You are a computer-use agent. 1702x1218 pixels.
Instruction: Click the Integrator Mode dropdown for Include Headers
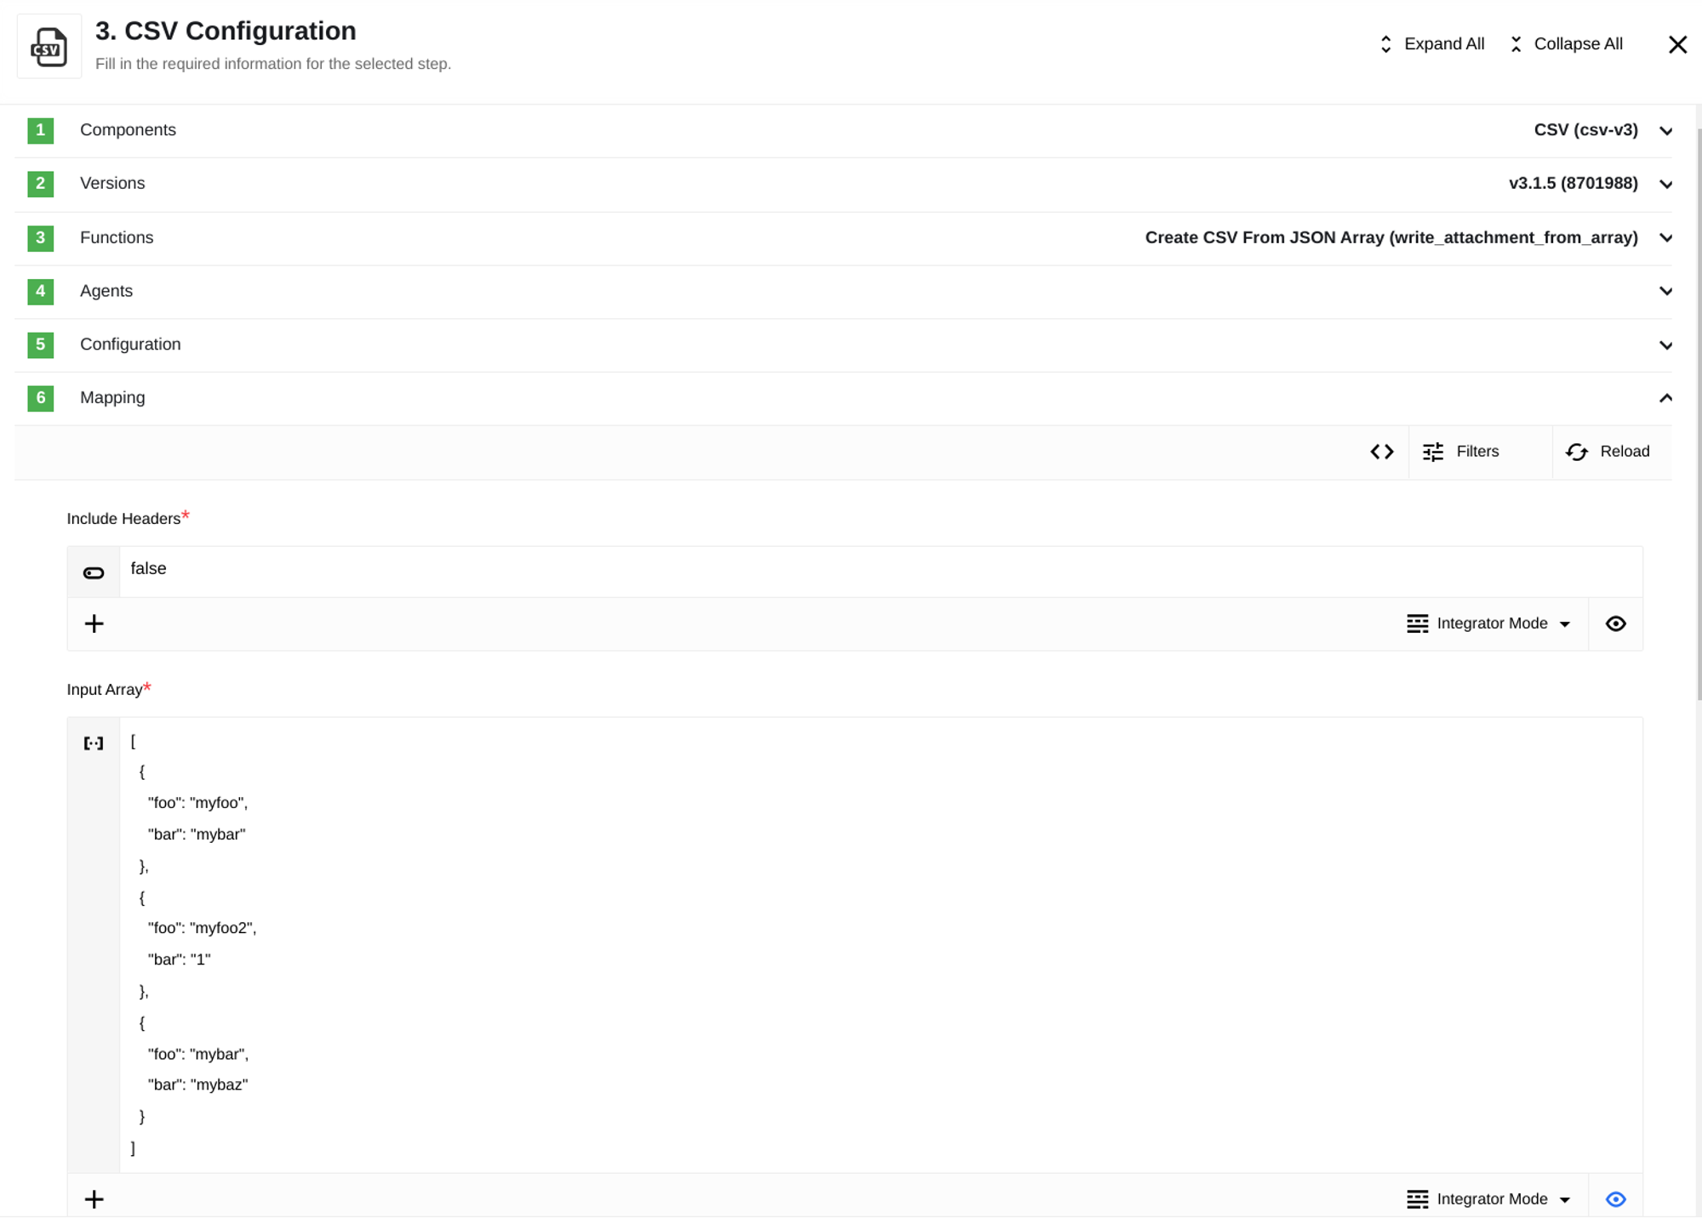pos(1491,623)
